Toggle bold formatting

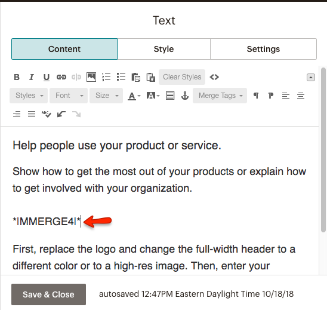(17, 77)
